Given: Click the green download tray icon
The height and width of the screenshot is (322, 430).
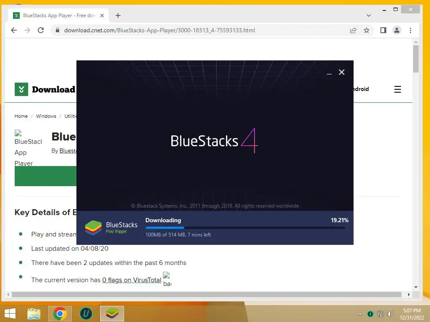Looking at the screenshot, I should pyautogui.click(x=370, y=314).
